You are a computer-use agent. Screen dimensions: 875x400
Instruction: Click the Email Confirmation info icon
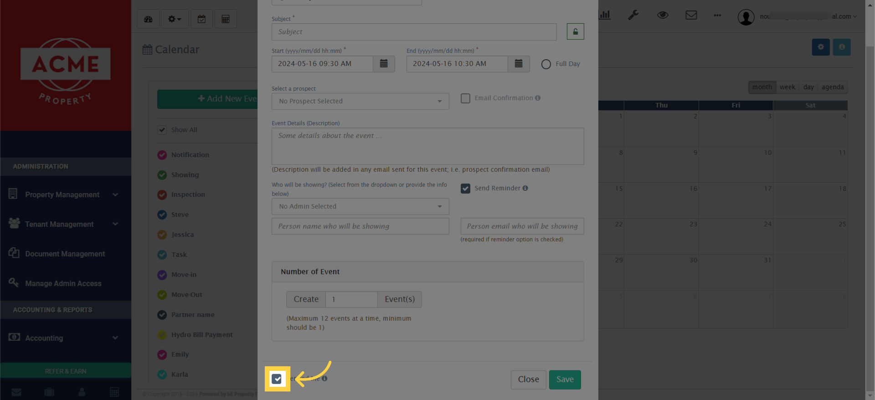[x=538, y=98]
